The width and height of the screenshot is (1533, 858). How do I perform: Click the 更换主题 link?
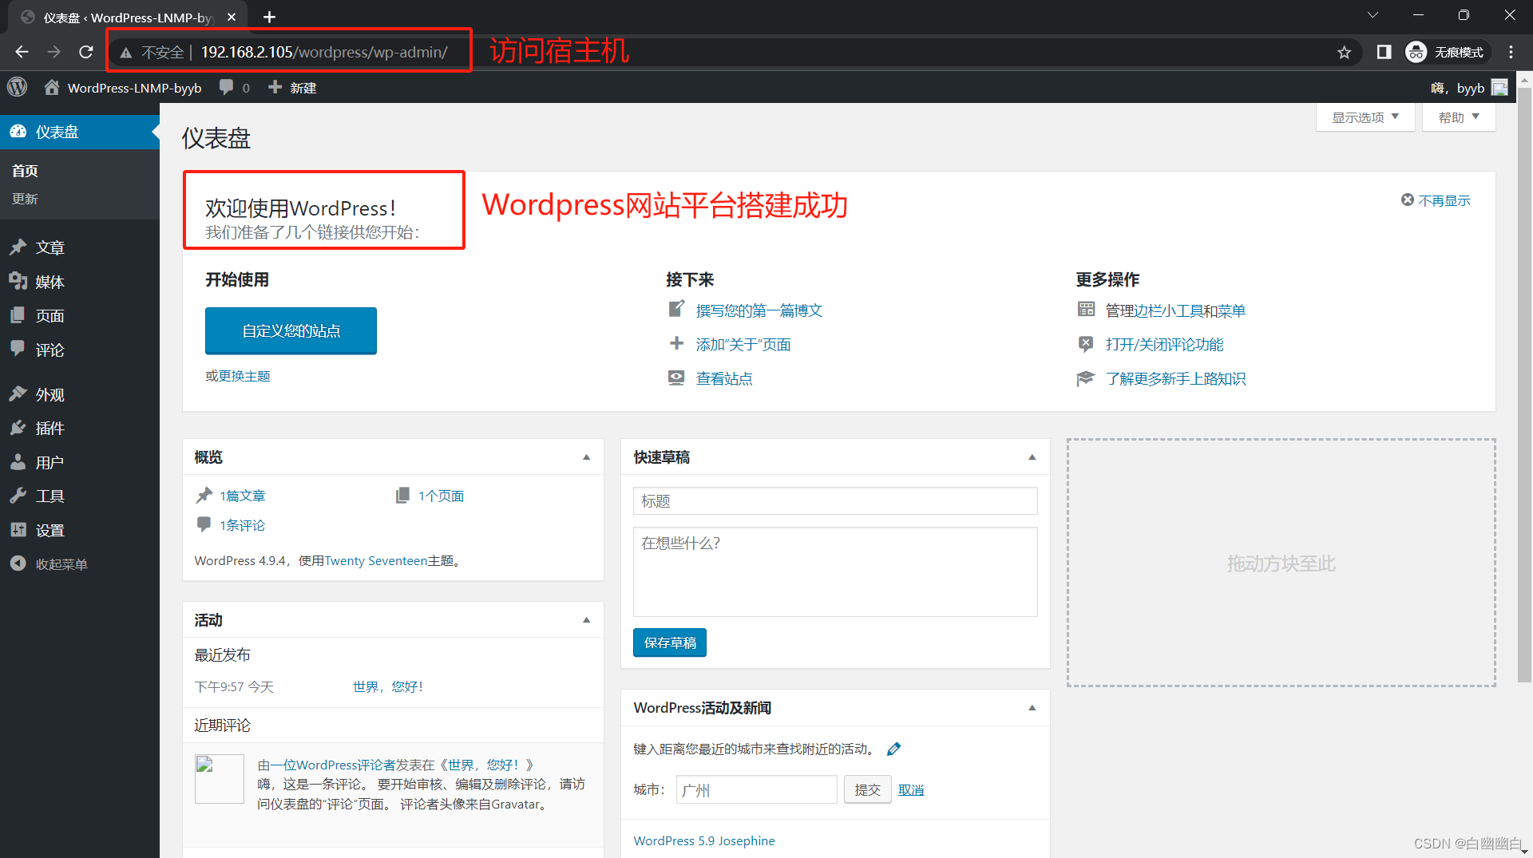tap(244, 376)
